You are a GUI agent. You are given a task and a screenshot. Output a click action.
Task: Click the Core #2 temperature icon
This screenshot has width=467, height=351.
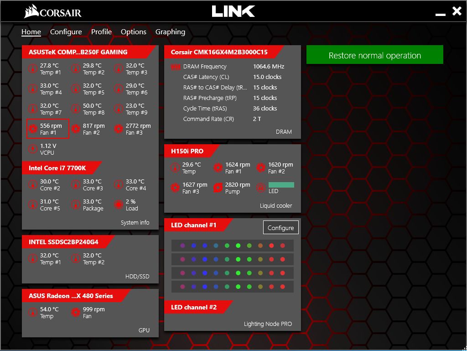[x=33, y=185]
